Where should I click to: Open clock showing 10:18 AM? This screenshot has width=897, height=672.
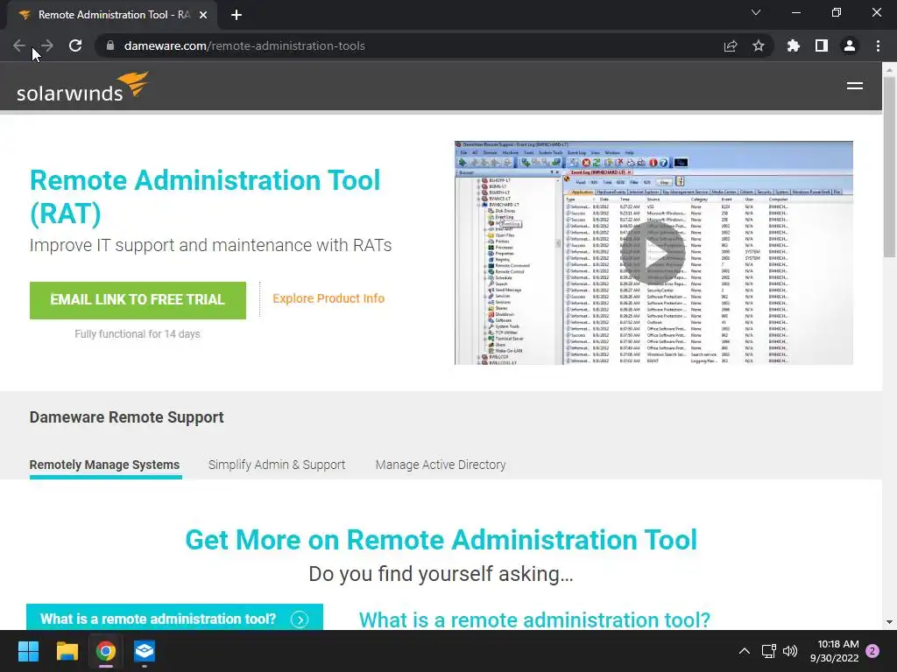click(x=835, y=651)
